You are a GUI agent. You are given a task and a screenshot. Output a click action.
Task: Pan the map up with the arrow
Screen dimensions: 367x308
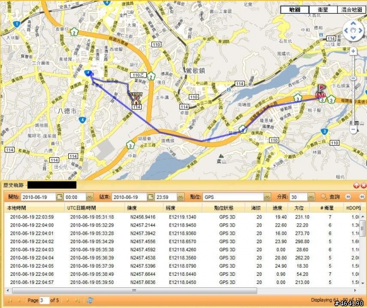(x=353, y=24)
